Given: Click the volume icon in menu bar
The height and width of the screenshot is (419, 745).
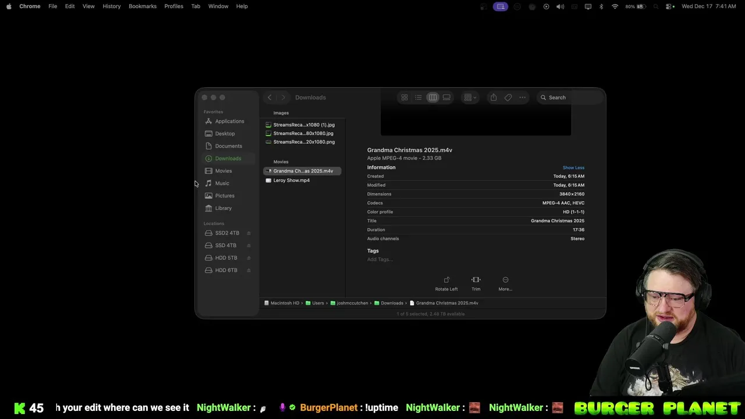Looking at the screenshot, I should (560, 6).
